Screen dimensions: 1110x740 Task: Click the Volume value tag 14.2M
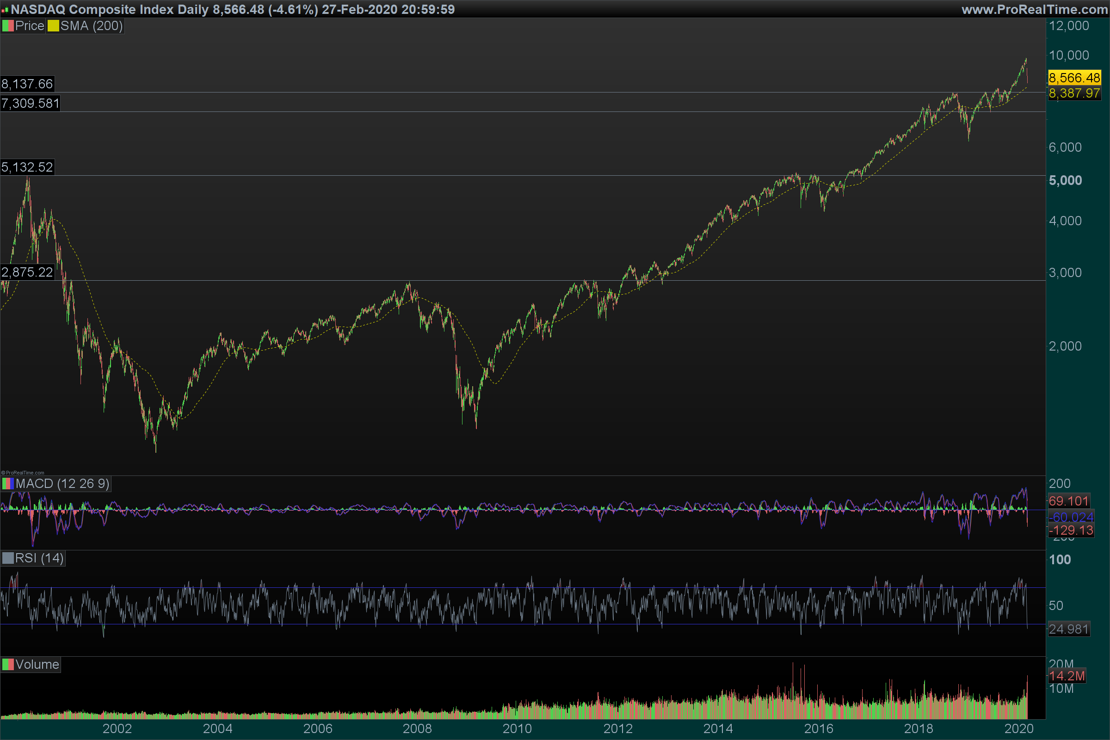point(1067,676)
